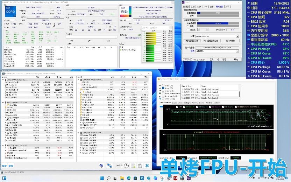Open CPU-Z reference processor dropdown
This screenshot has width=291, height=182.
237,51
